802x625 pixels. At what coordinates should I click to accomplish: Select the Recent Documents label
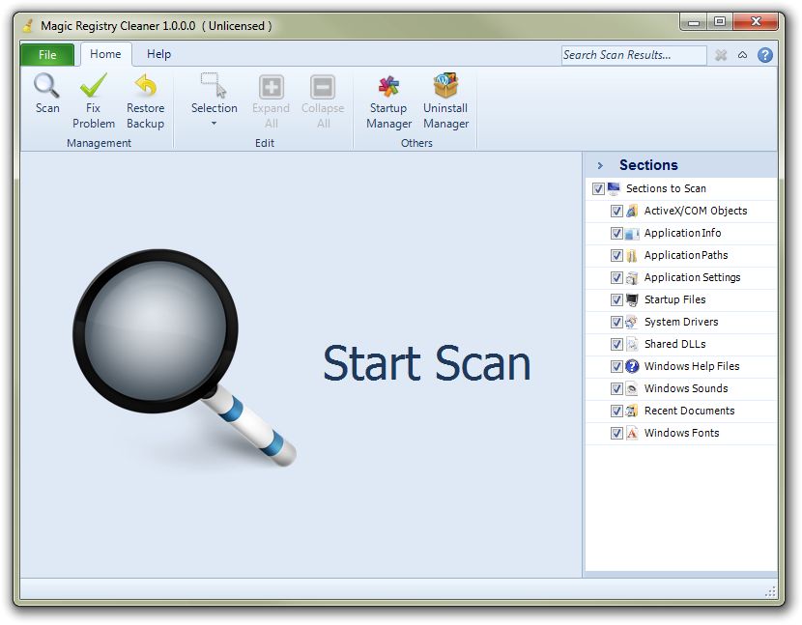tap(689, 411)
